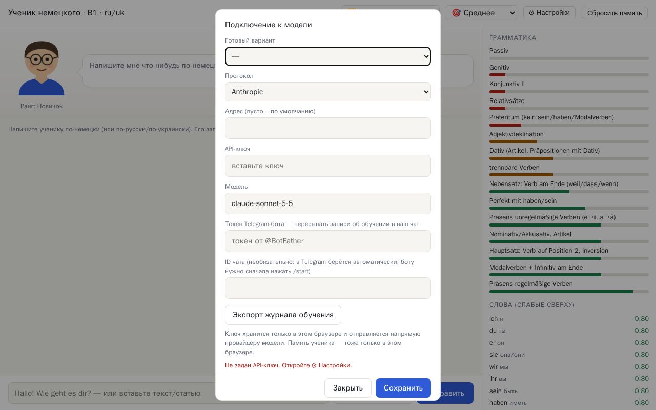Click the Präteritum grammar item

point(569,120)
